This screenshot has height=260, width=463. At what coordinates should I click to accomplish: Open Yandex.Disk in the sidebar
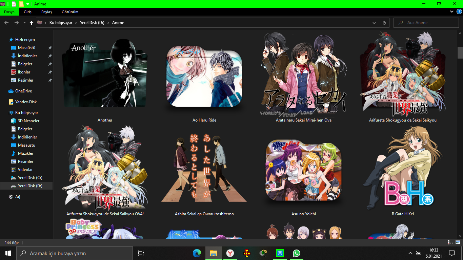click(26, 102)
